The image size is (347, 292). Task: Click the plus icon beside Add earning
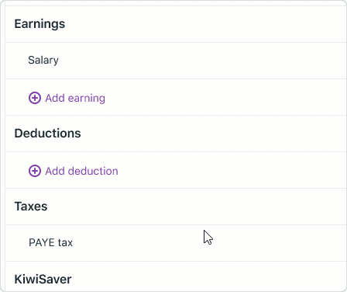point(35,98)
